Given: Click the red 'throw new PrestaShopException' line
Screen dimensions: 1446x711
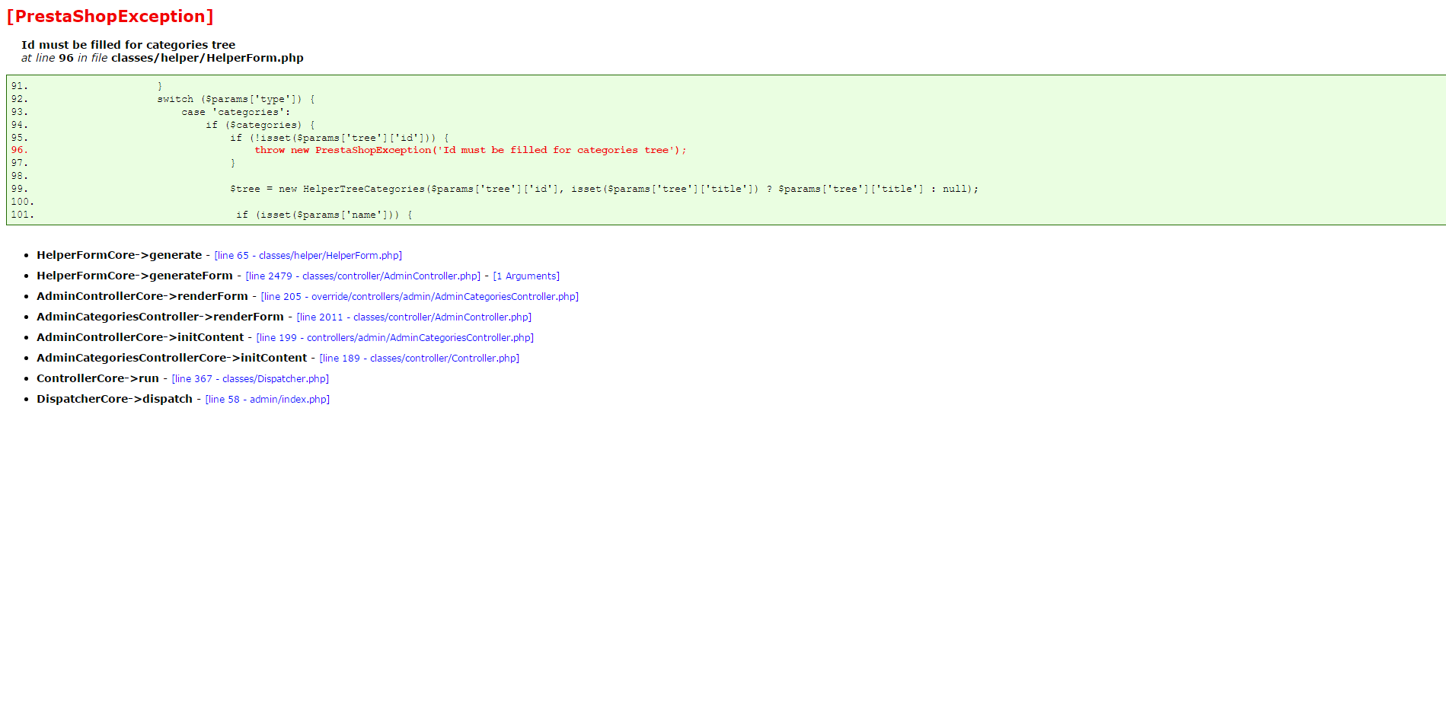Looking at the screenshot, I should pos(470,151).
